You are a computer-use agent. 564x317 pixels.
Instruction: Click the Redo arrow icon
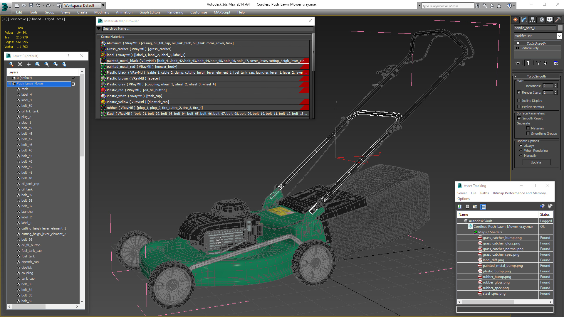point(48,5)
